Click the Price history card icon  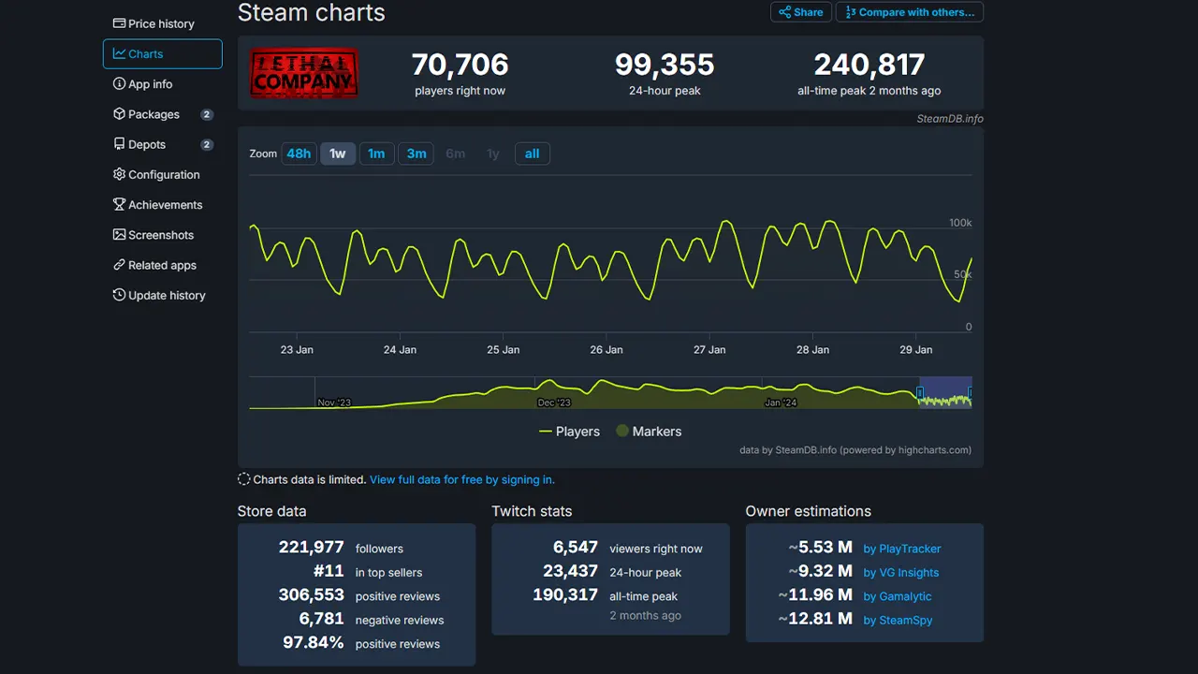coord(119,23)
